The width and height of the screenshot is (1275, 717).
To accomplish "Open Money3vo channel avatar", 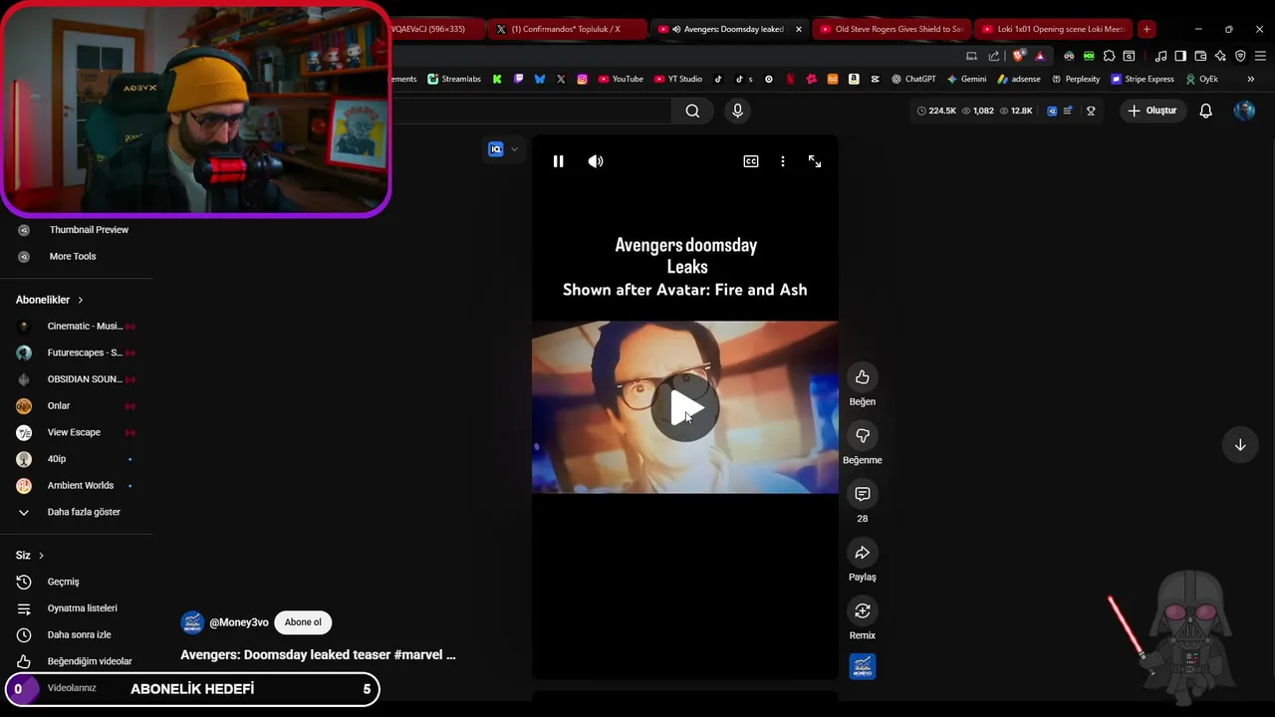I will coord(192,622).
